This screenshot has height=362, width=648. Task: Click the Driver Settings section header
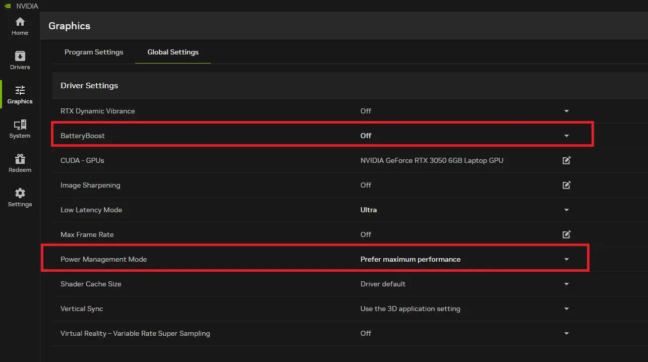[x=89, y=86]
